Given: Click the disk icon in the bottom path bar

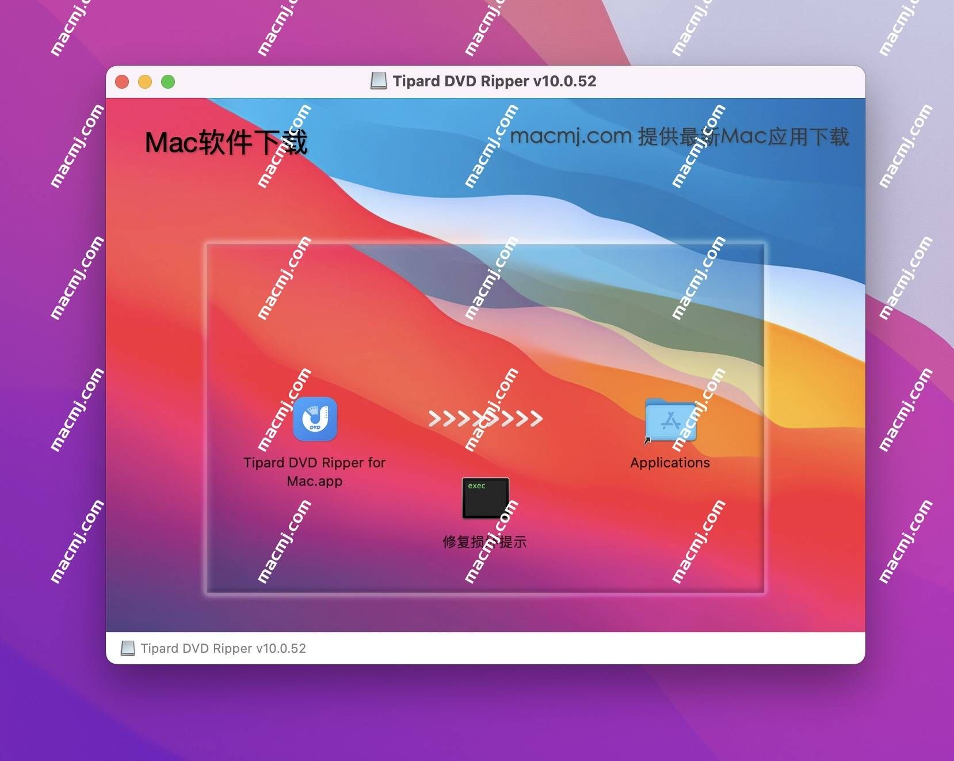Looking at the screenshot, I should click(128, 648).
